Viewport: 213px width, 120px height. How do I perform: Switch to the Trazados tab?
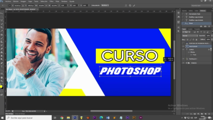pyautogui.click(x=197, y=29)
